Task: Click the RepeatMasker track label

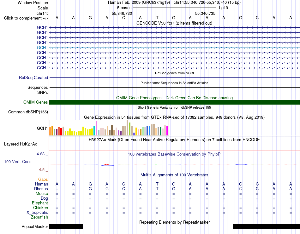Action: tap(35, 226)
